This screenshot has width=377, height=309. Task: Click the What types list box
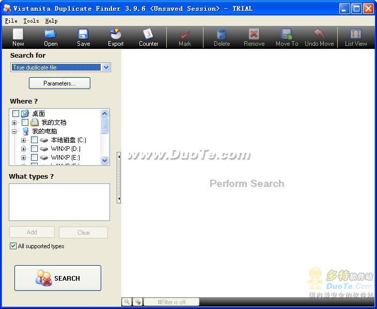(x=59, y=202)
